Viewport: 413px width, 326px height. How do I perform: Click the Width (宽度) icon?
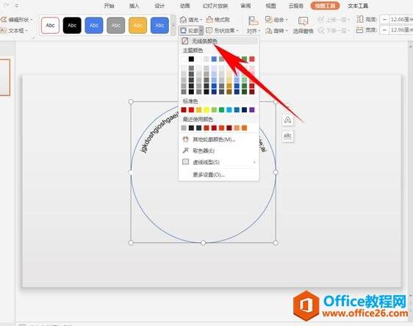tap(359, 30)
